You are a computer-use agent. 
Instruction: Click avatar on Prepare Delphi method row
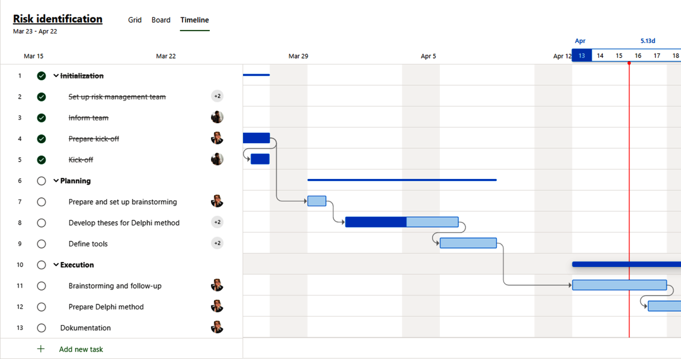[217, 306]
